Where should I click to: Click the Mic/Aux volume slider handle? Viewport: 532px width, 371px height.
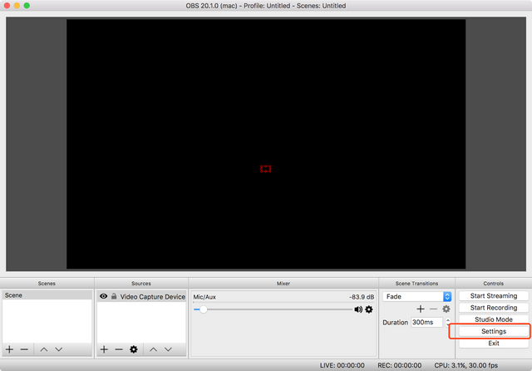(x=203, y=309)
